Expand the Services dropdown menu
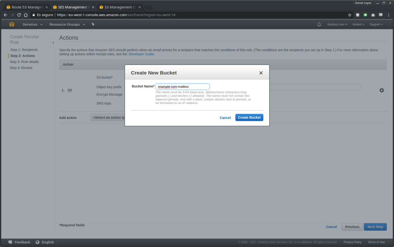Image resolution: width=394 pixels, height=247 pixels. tap(32, 25)
